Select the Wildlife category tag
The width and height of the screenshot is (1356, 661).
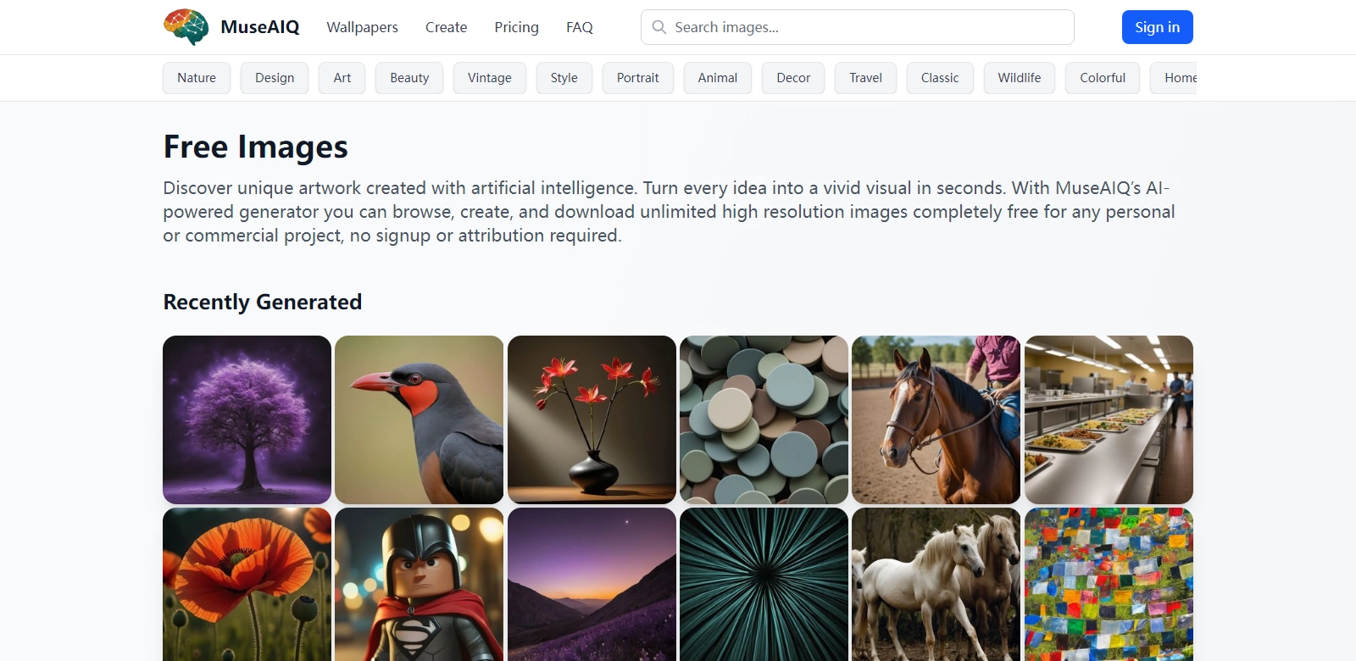tap(1019, 78)
